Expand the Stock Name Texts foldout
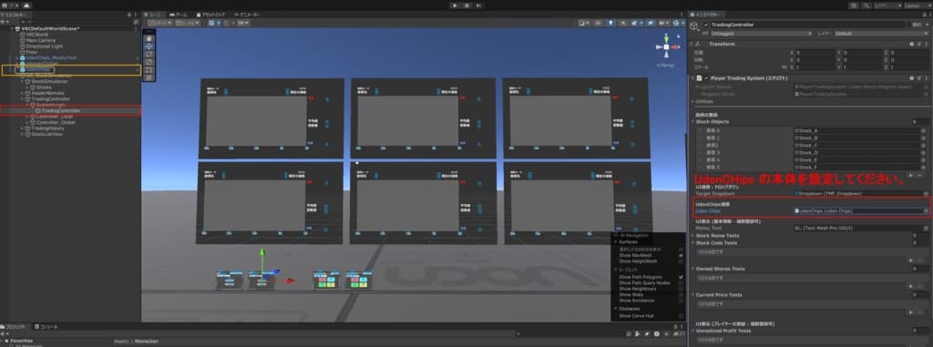The height and width of the screenshot is (347, 933). [692, 236]
